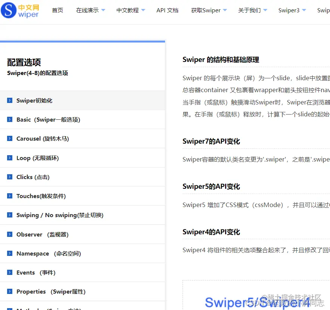Click arrow icon beside Swiper初始化
330x310 pixels.
point(10,100)
